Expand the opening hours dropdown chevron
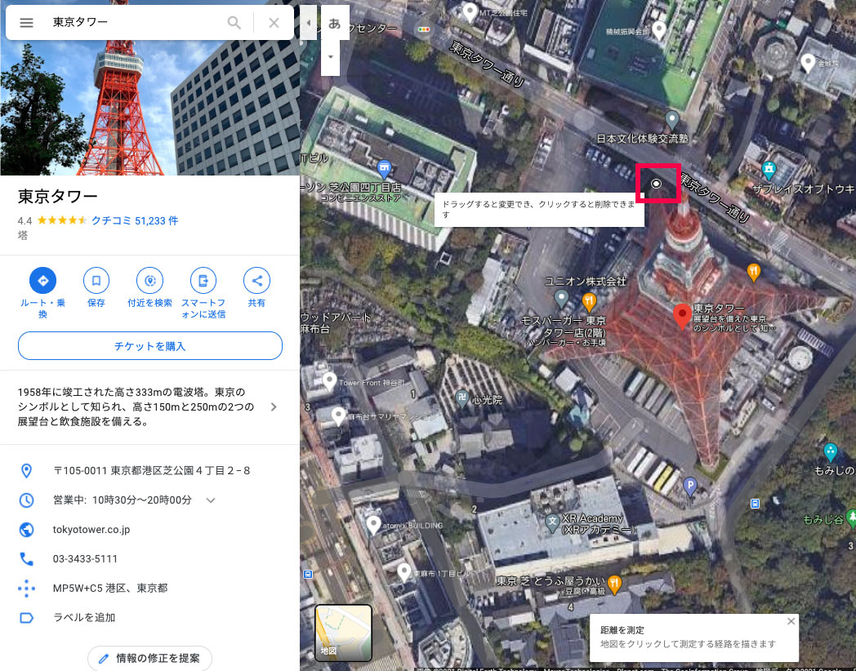This screenshot has height=671, width=856. click(211, 500)
